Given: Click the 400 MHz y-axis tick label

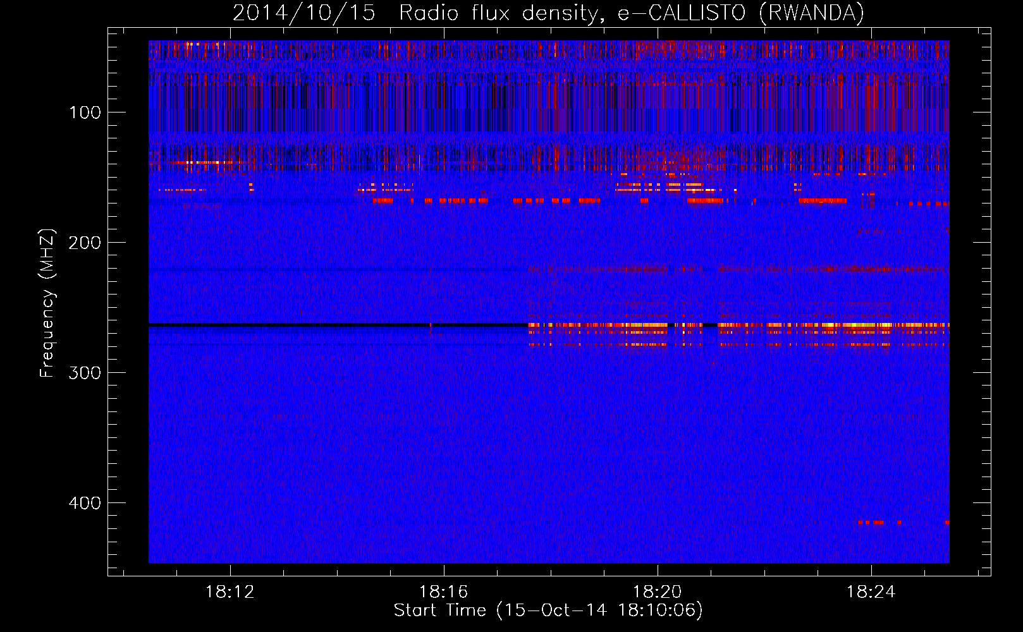Looking at the screenshot, I should tap(85, 503).
